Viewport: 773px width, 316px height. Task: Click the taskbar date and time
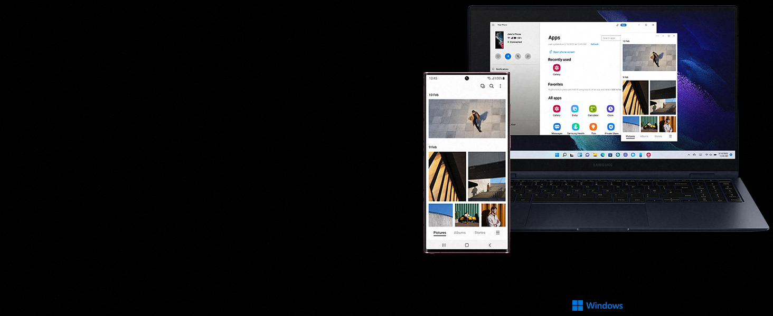(x=723, y=155)
